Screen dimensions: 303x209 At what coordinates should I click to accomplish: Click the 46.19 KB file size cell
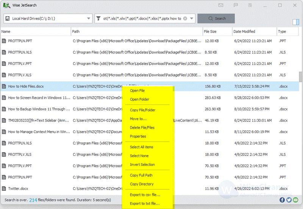pos(212,120)
